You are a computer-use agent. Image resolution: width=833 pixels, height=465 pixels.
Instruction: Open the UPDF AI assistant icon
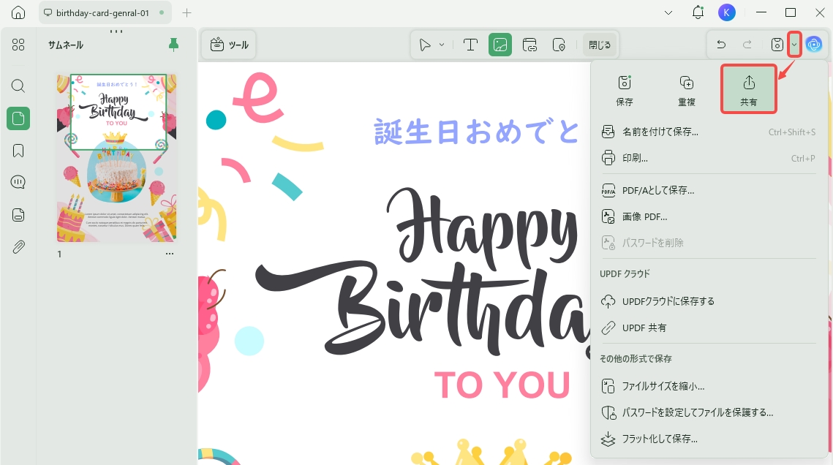click(814, 45)
